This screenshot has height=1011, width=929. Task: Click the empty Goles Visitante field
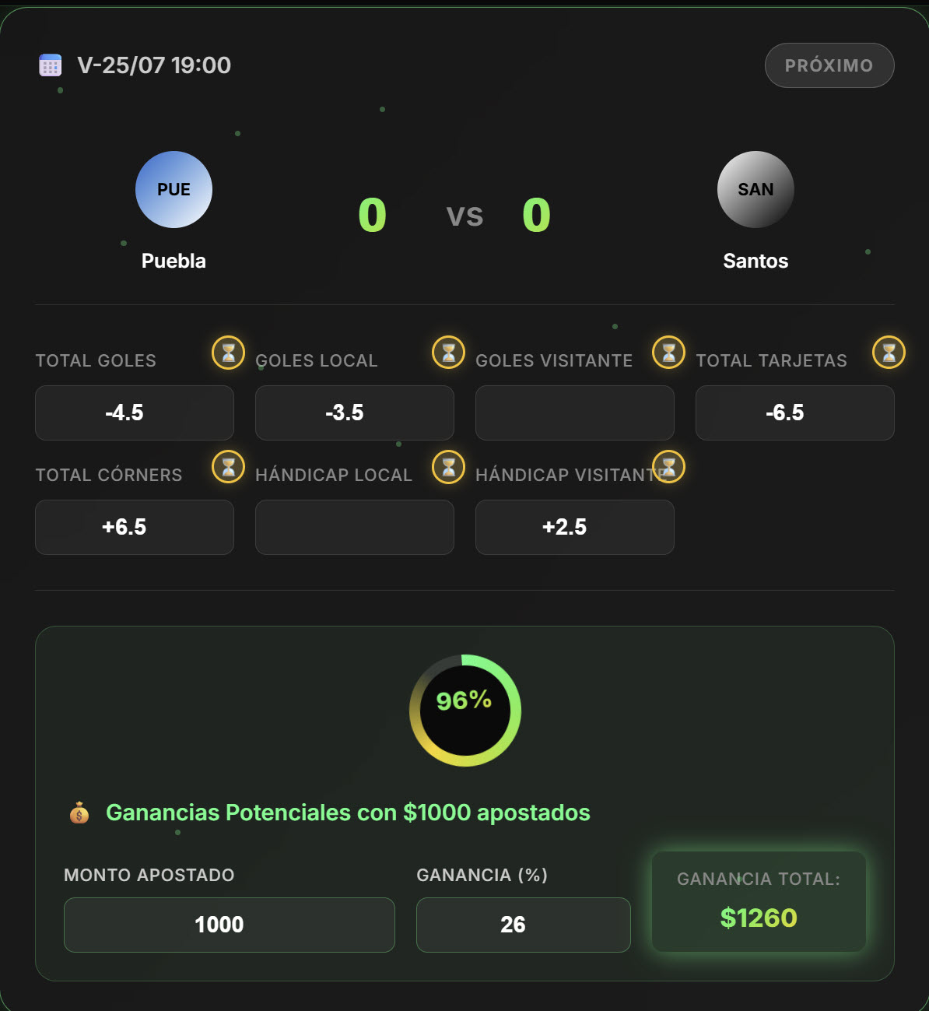coord(575,412)
